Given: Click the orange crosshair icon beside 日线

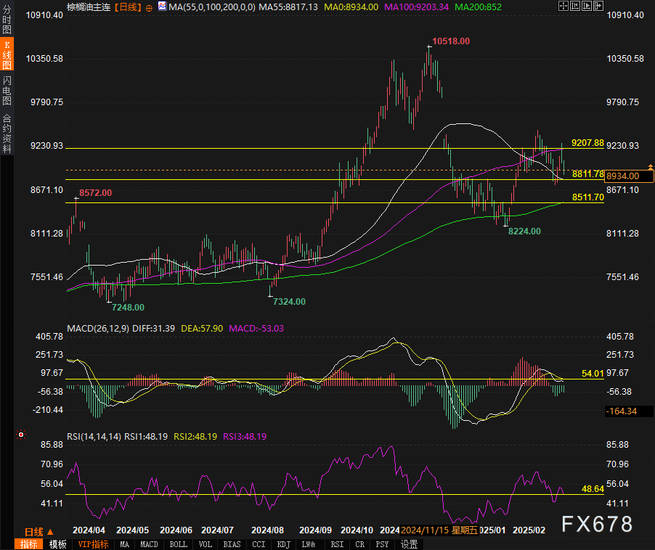Looking at the screenshot, I should click(x=150, y=7).
